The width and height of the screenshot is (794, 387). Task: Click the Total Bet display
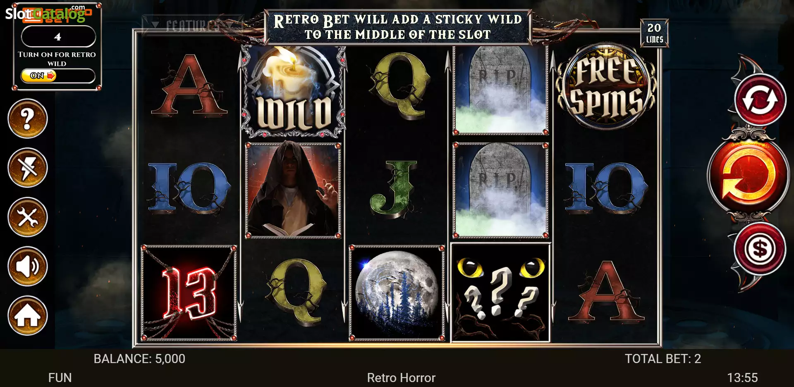[x=662, y=359]
